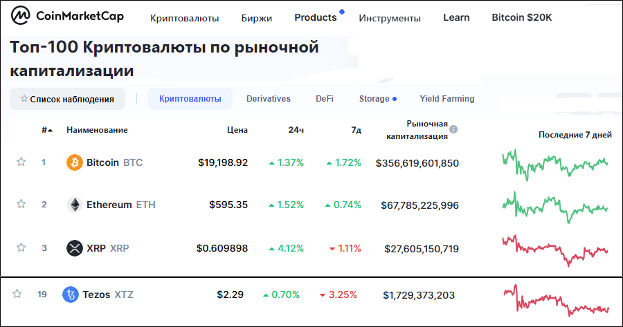
Task: Click the market cap info icon
Action: coord(453,129)
